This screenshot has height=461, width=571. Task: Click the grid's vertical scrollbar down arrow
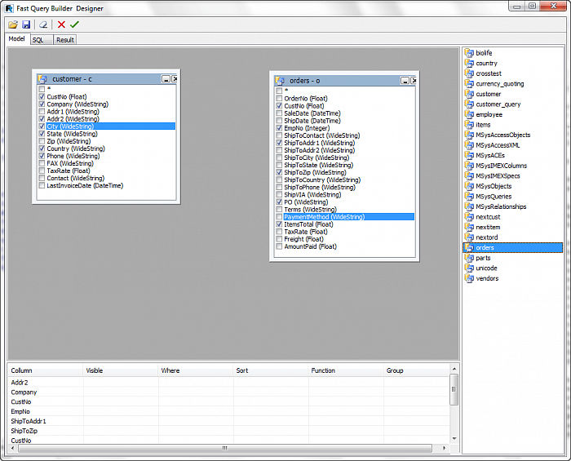[454, 440]
